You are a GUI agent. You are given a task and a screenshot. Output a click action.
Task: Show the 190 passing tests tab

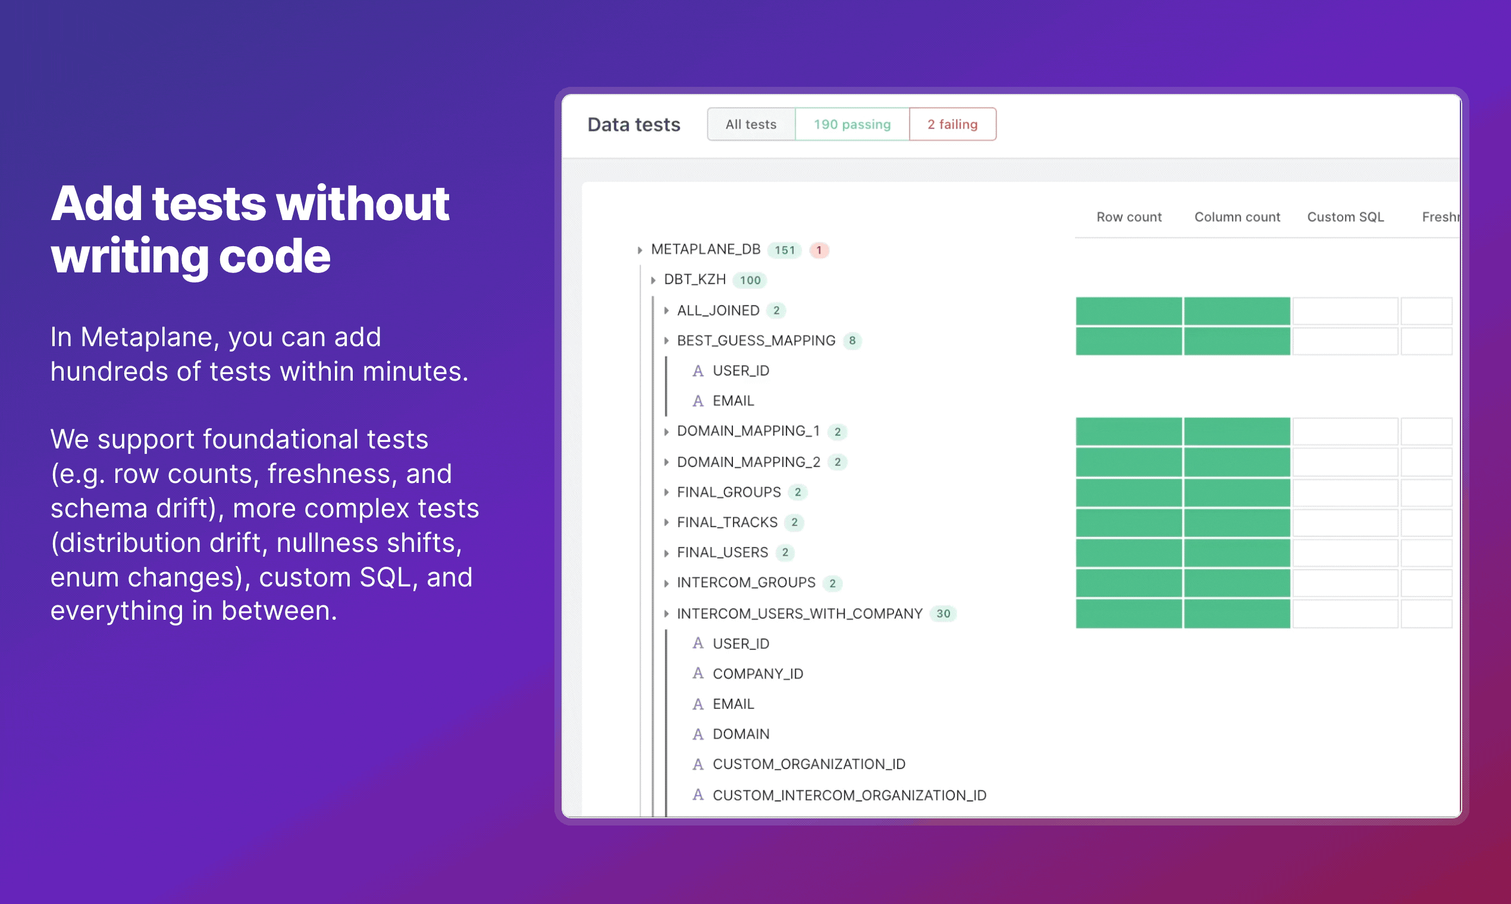pyautogui.click(x=852, y=124)
